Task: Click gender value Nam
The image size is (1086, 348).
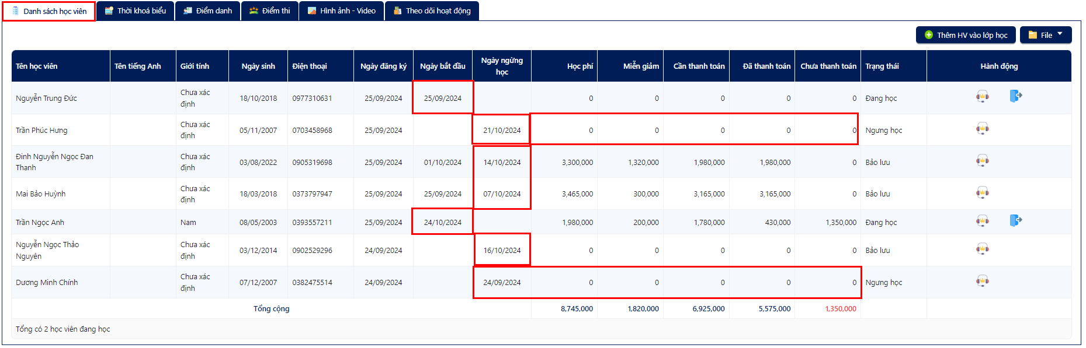Action: (188, 222)
